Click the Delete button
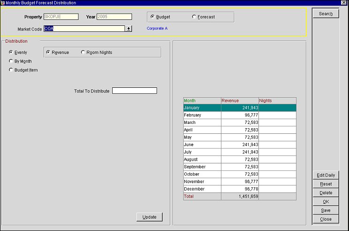Viewport: 349px width, 231px height. pyautogui.click(x=326, y=193)
